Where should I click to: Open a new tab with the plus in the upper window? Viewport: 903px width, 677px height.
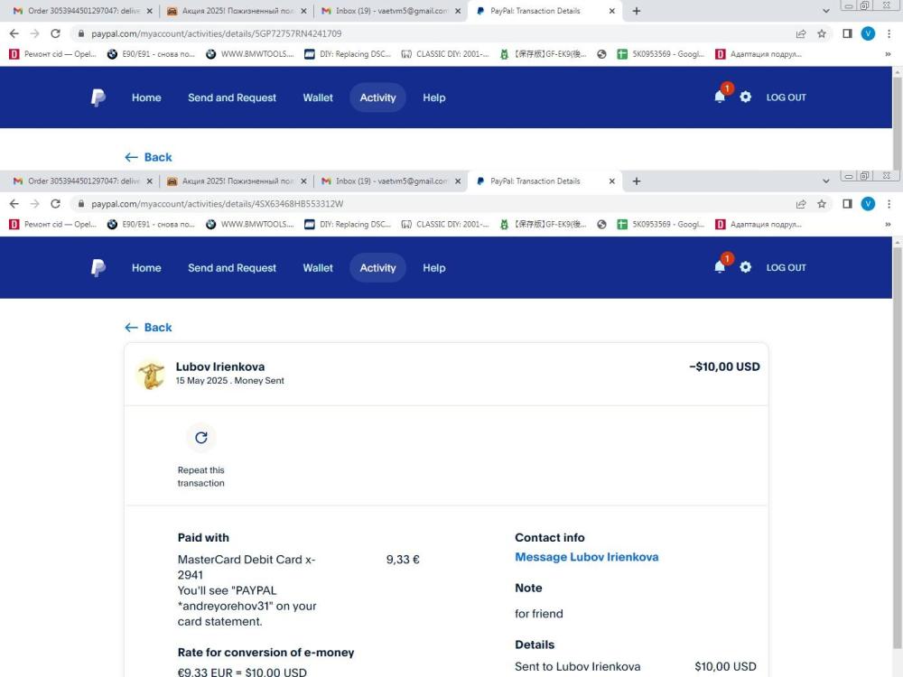(637, 10)
